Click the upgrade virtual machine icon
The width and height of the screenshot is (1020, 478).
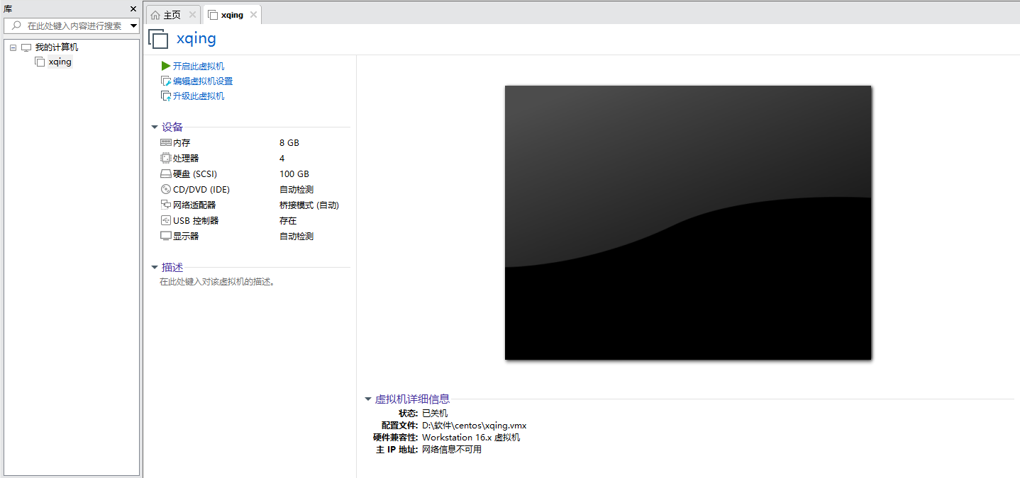[166, 96]
